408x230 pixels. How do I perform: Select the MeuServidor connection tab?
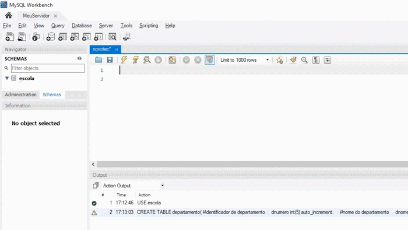[x=36, y=16]
